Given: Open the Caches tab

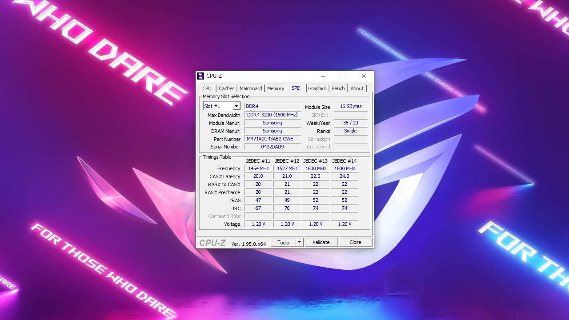Looking at the screenshot, I should tap(227, 88).
